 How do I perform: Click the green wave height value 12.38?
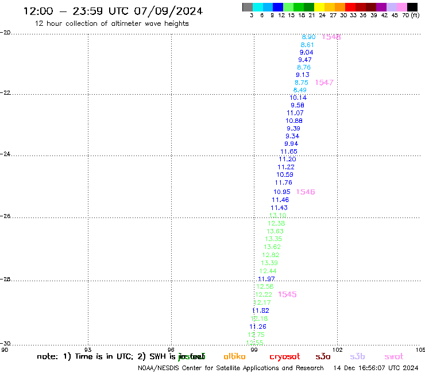276,223
